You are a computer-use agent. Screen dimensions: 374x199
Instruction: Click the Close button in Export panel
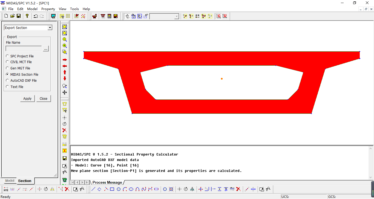click(x=44, y=99)
